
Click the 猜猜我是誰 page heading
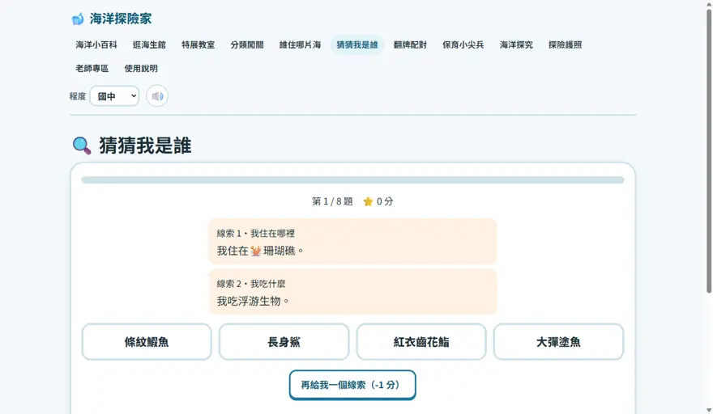[145, 146]
